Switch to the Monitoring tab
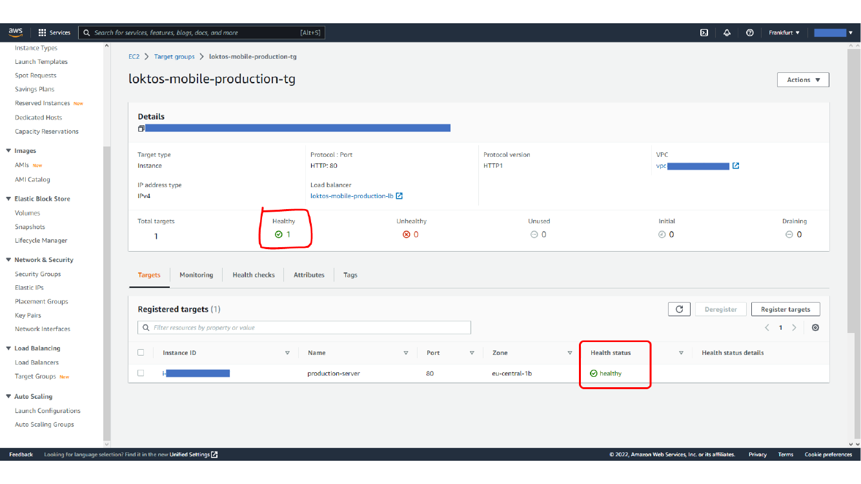The image size is (861, 484). (196, 275)
